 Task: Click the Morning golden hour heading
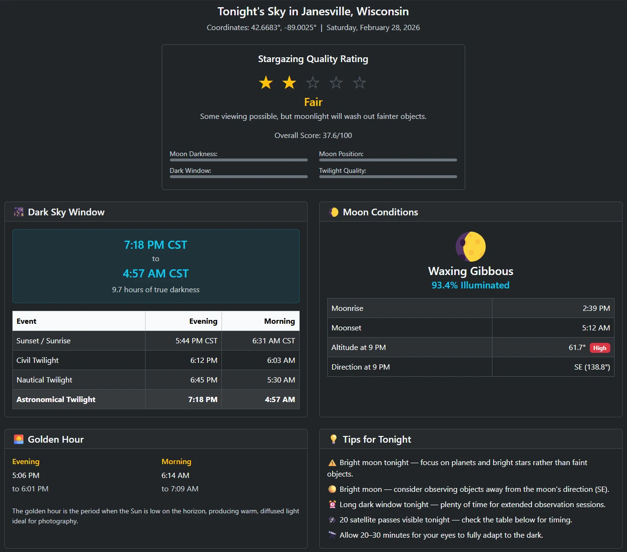pyautogui.click(x=176, y=462)
